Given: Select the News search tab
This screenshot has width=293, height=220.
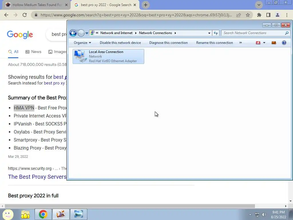Looking at the screenshot, I should [33, 52].
